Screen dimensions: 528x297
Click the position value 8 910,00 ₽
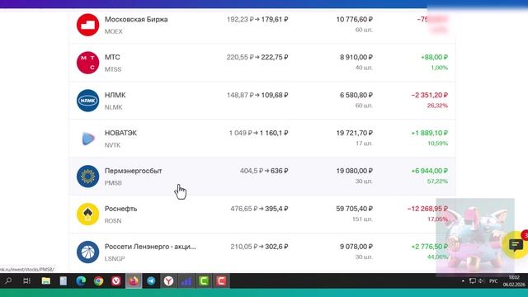(356, 57)
